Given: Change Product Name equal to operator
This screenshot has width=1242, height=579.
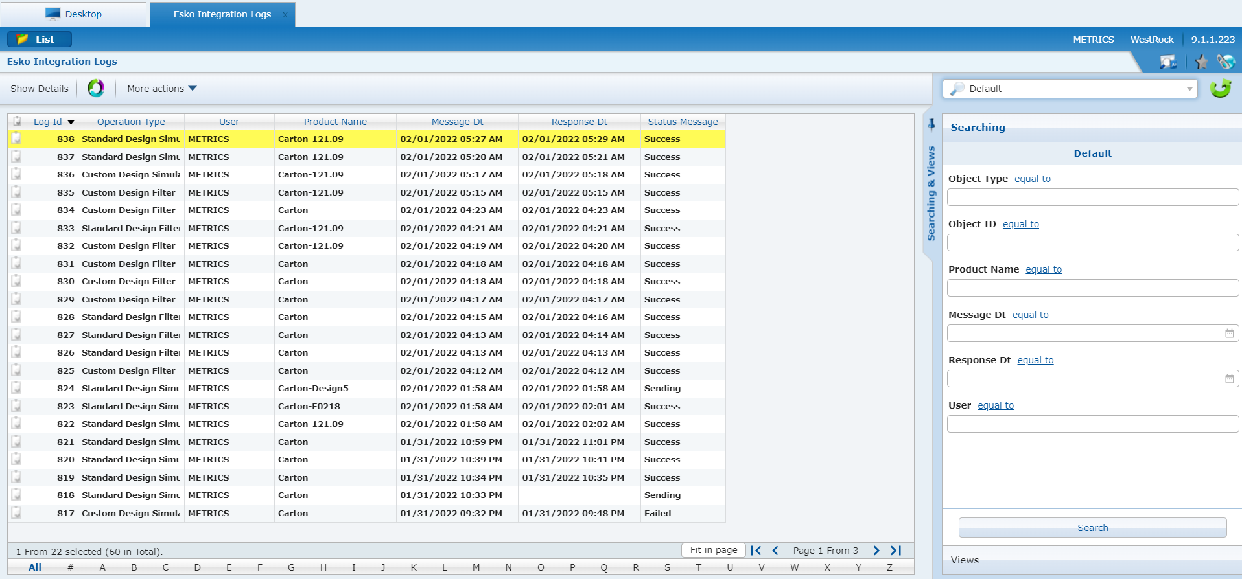Looking at the screenshot, I should pyautogui.click(x=1044, y=269).
